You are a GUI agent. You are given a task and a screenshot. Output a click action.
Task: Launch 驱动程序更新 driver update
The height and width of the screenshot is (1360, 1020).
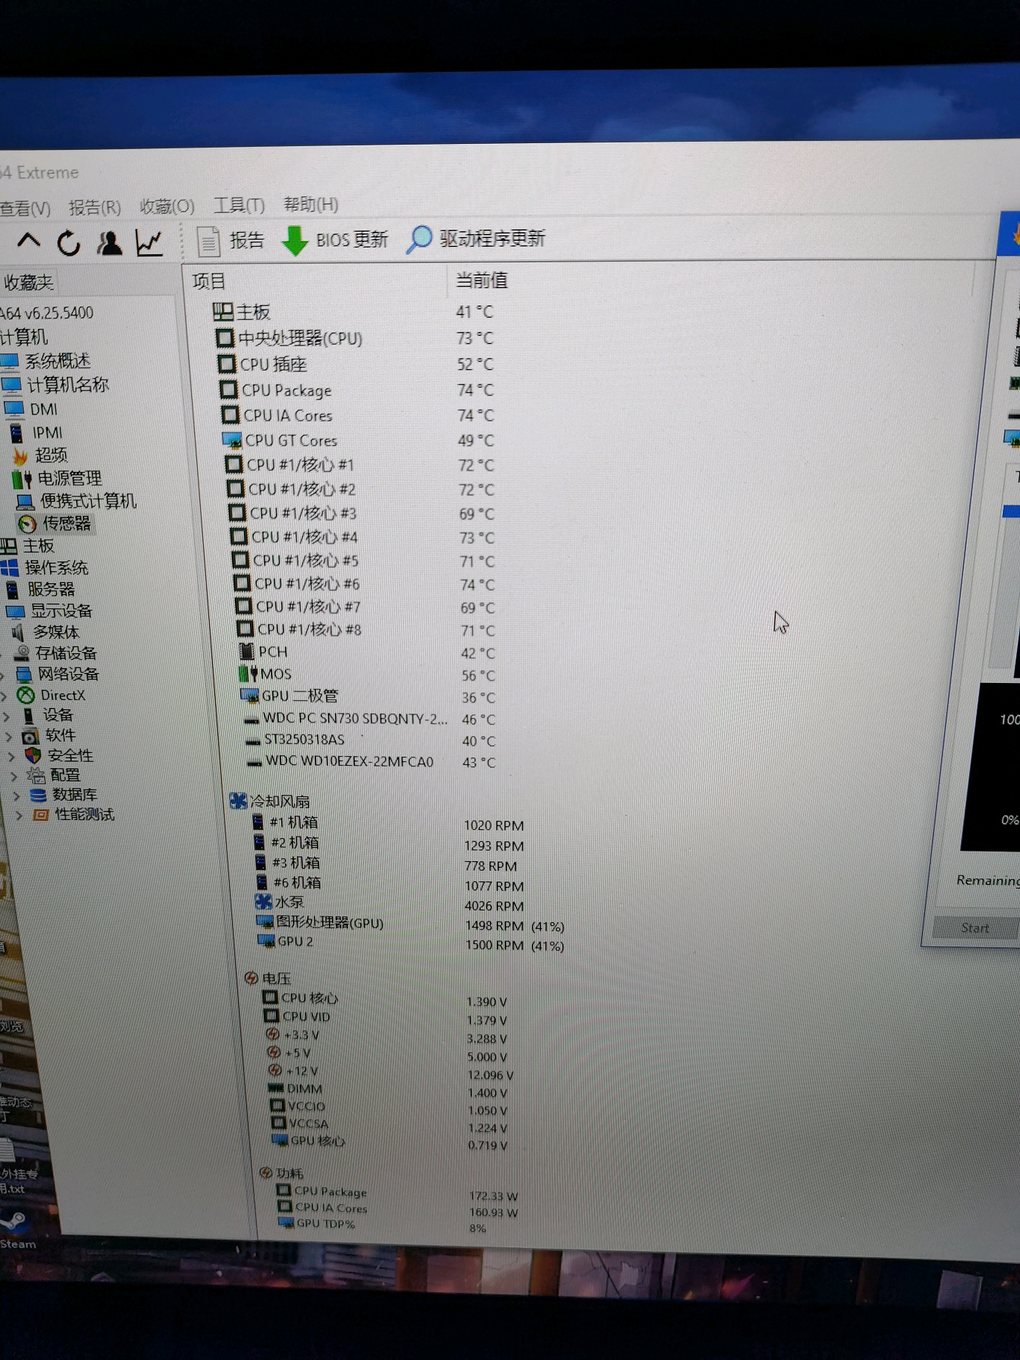[x=476, y=239]
